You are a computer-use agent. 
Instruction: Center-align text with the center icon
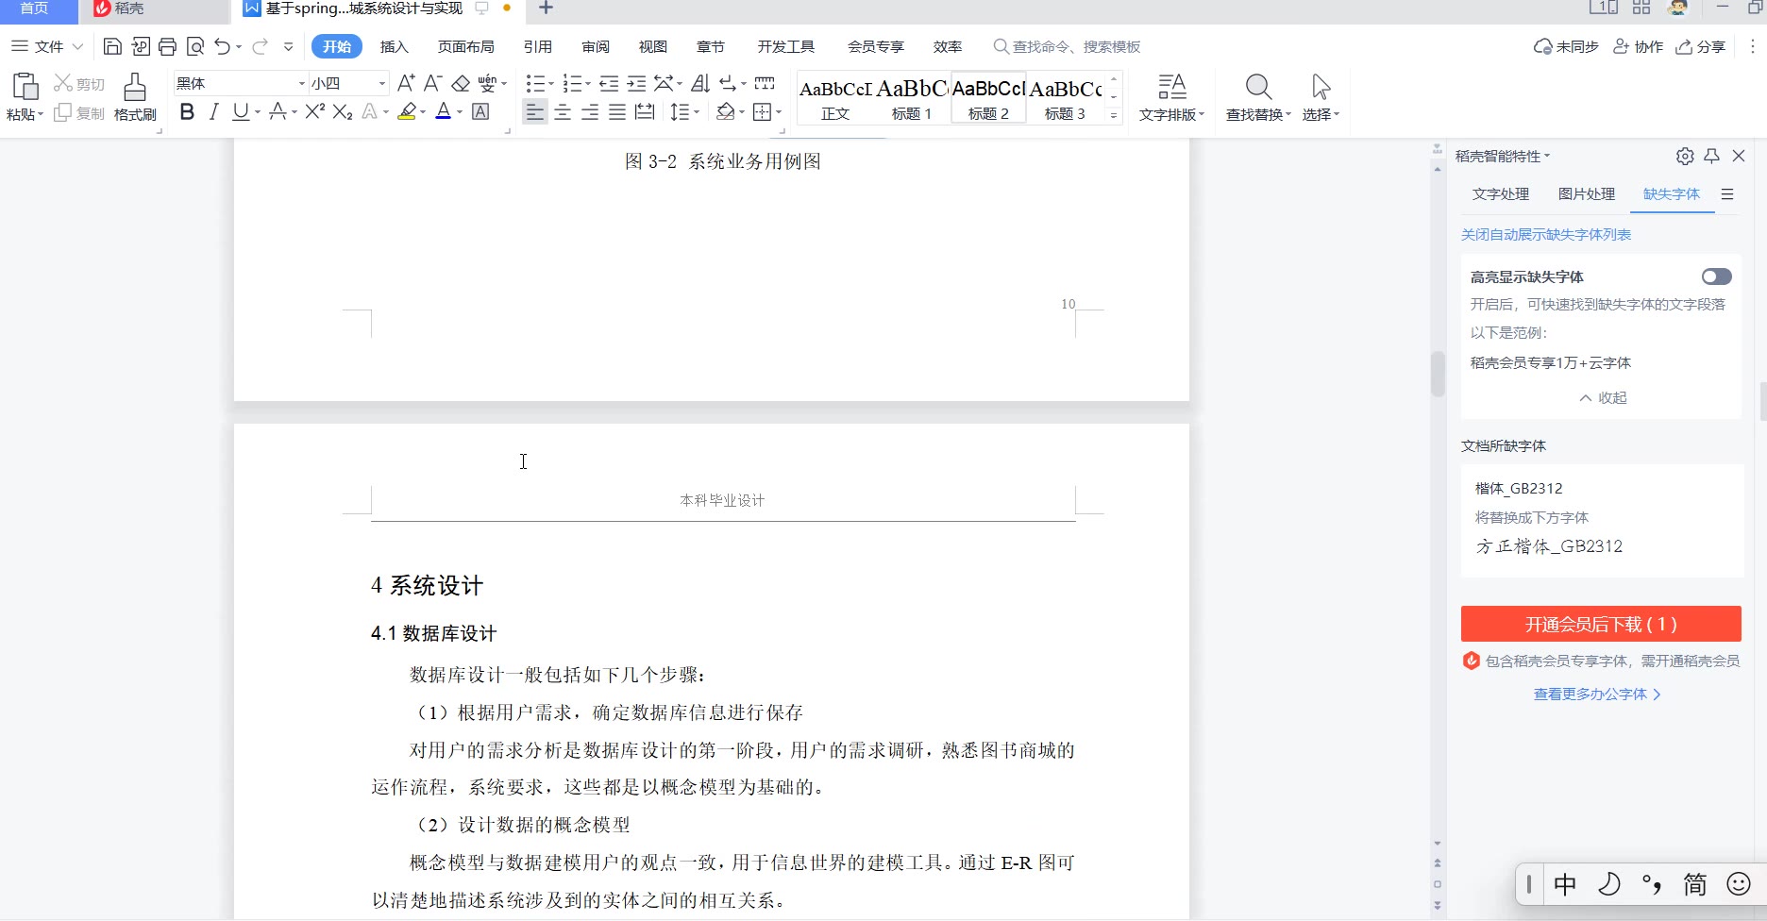[x=563, y=112]
